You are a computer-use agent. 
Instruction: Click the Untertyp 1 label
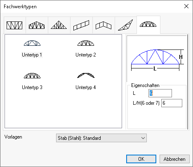[x=32, y=55]
